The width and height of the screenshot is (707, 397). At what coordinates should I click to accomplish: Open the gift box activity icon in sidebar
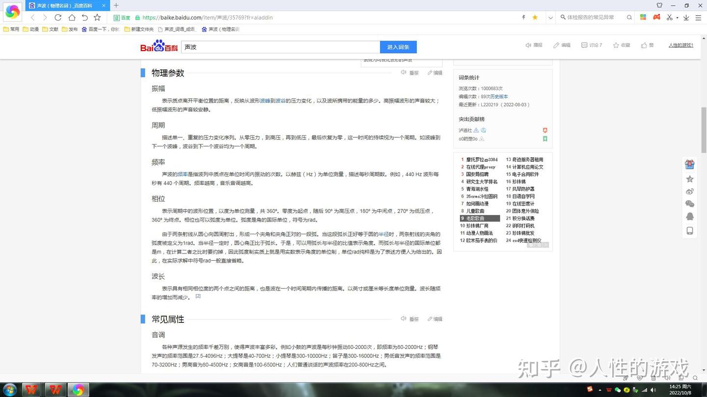coord(690,164)
